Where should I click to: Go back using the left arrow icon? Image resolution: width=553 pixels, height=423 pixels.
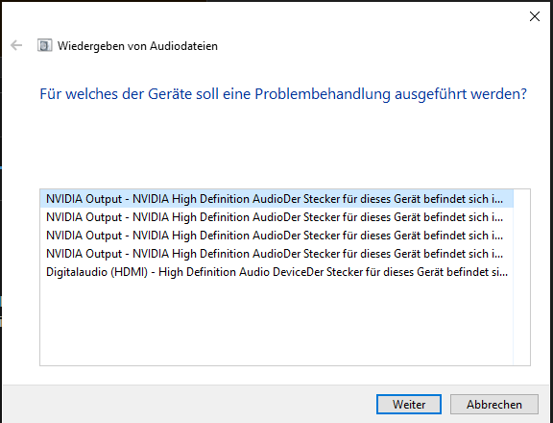(x=16, y=45)
